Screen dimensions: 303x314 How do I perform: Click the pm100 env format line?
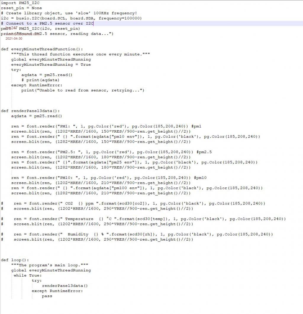point(137,188)
